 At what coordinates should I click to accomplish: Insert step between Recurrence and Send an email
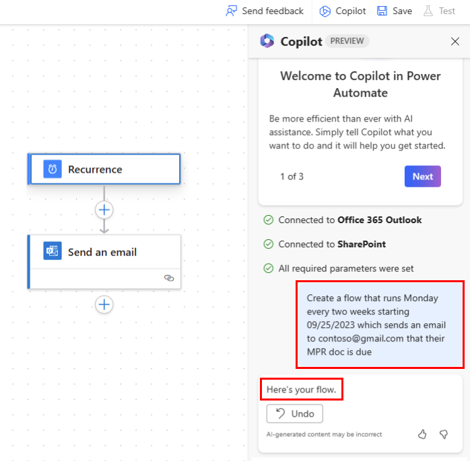104,210
